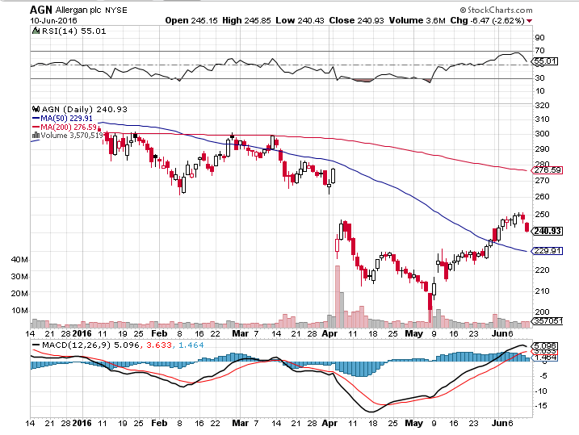Click the MACD black legend line
This screenshot has height=435, width=579.
point(36,345)
